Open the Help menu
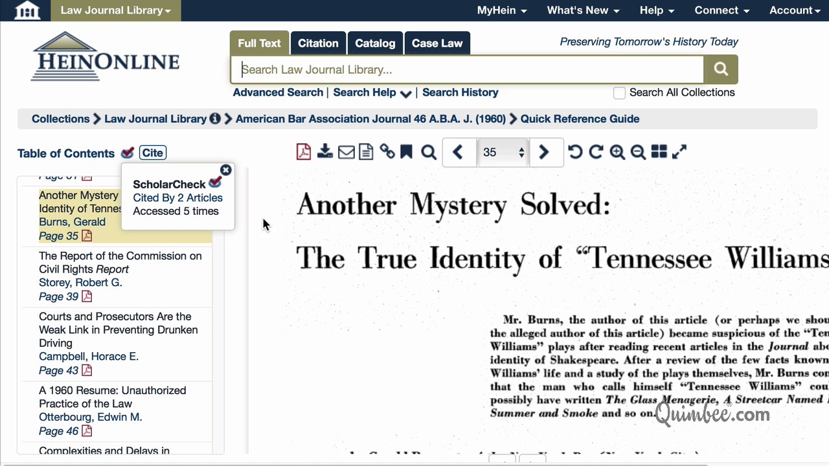Image resolution: width=829 pixels, height=466 pixels. tap(657, 10)
